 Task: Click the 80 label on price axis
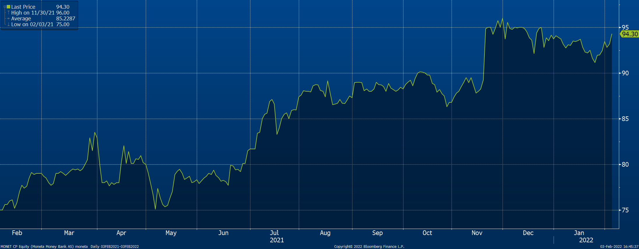click(x=625, y=165)
